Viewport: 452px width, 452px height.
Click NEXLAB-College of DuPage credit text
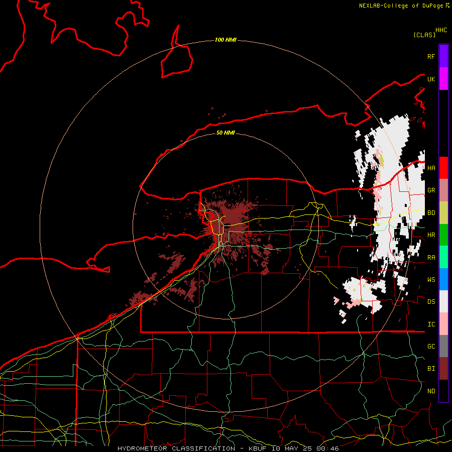pyautogui.click(x=401, y=6)
